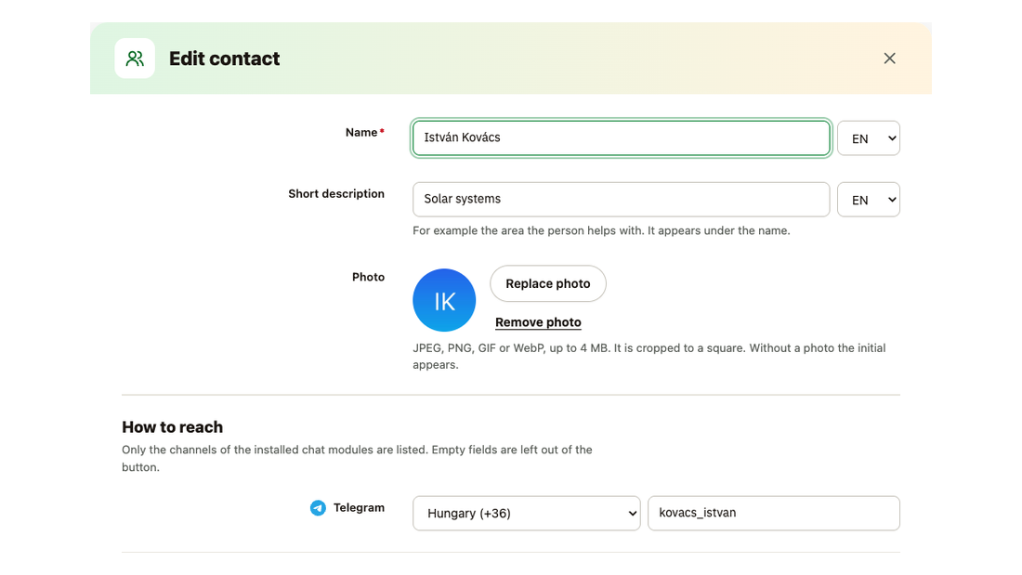The width and height of the screenshot is (1022, 575).
Task: Click the Telegram username field
Action: [774, 513]
